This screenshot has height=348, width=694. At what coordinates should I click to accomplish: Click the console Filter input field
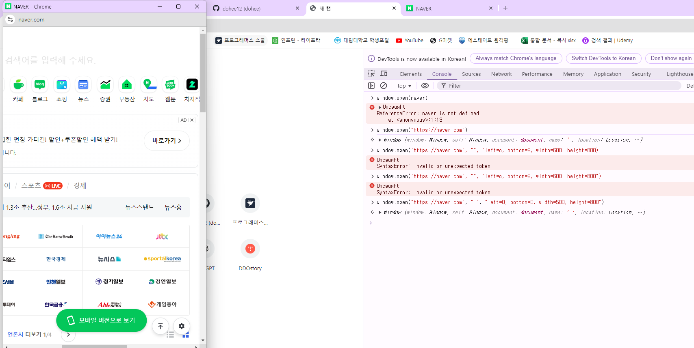click(x=559, y=86)
